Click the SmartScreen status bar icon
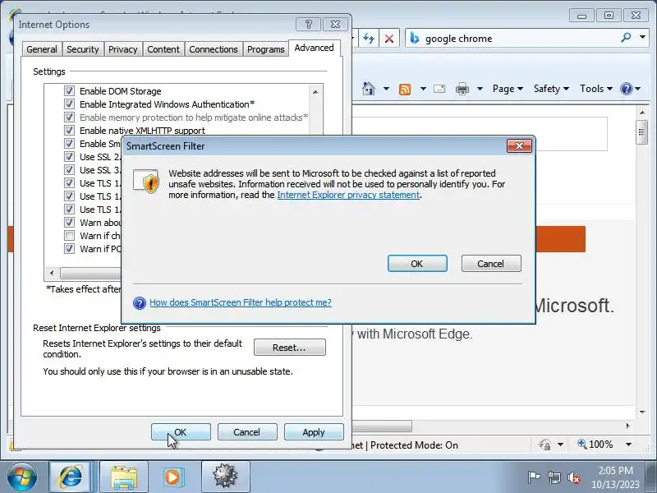This screenshot has height=493, width=657. tap(544, 445)
